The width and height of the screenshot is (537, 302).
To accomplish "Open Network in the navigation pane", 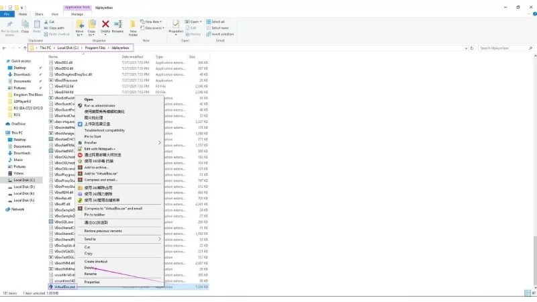I will click(17, 209).
